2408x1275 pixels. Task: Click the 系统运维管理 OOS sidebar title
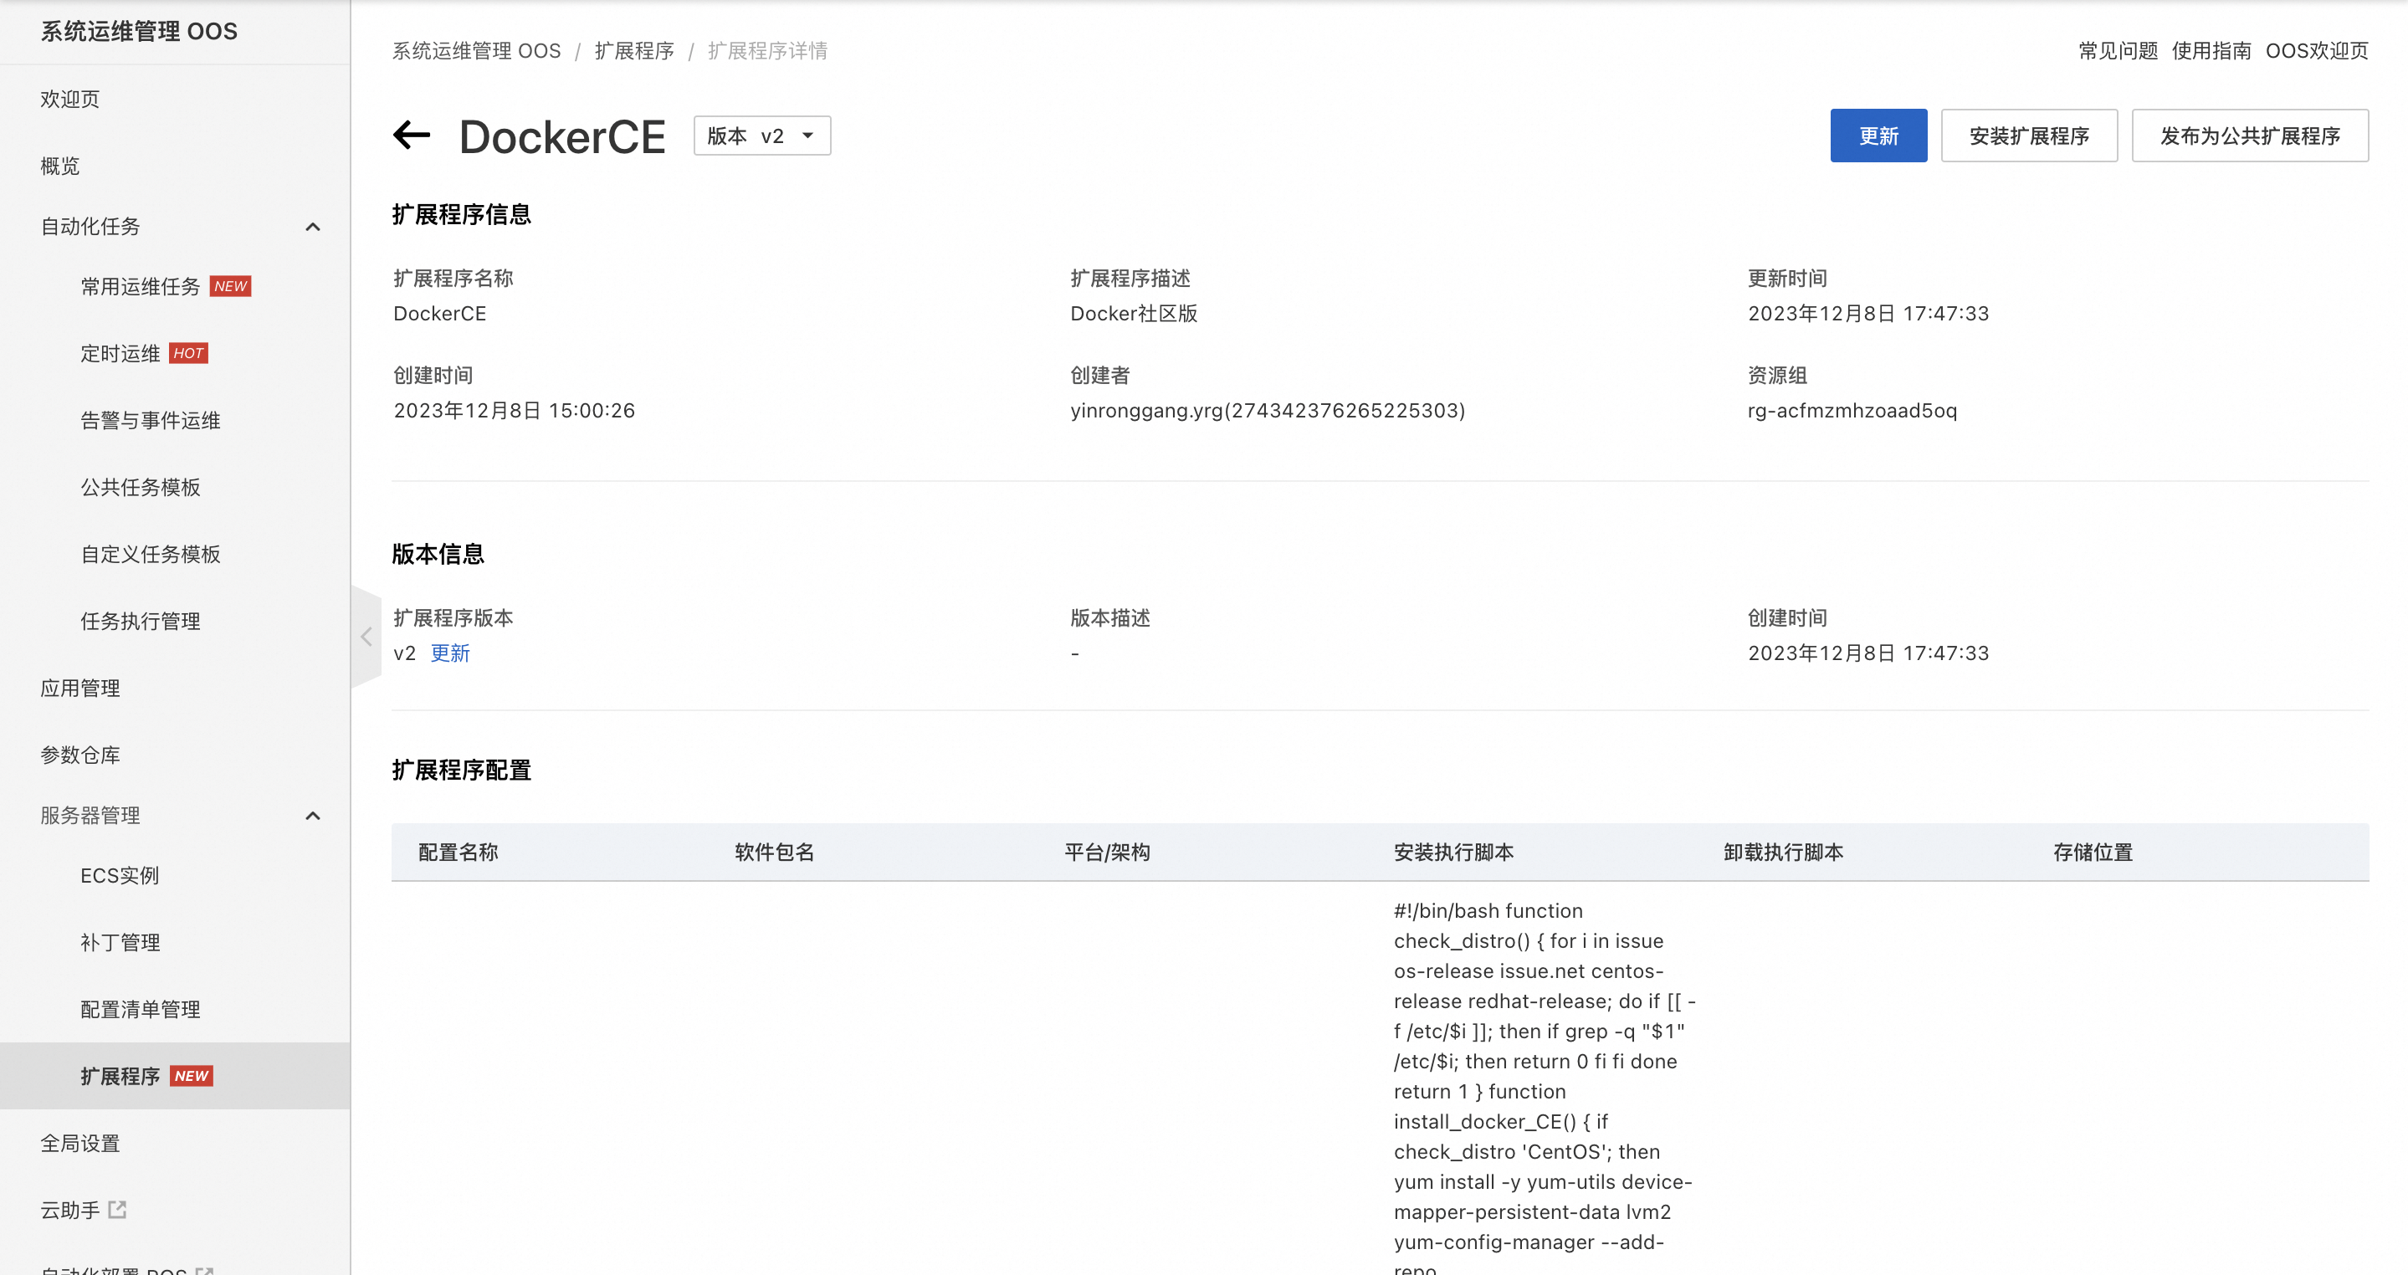(x=139, y=32)
